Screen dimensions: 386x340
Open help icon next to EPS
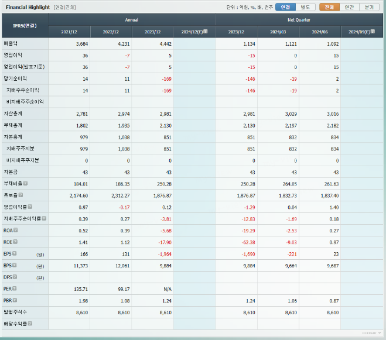coord(15,253)
